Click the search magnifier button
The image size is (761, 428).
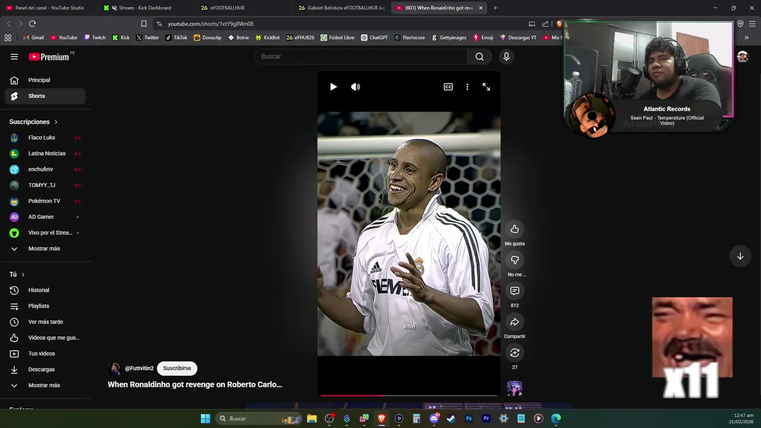coord(480,56)
